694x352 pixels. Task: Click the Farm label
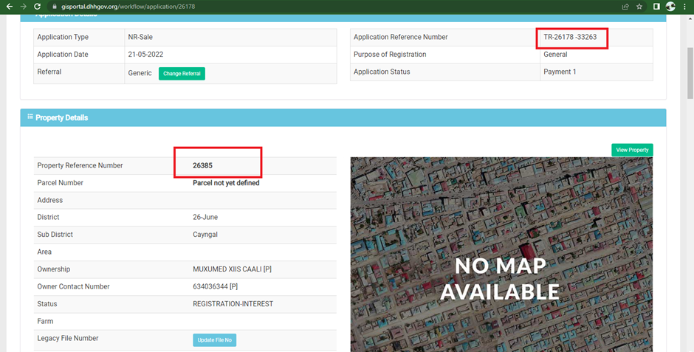45,321
